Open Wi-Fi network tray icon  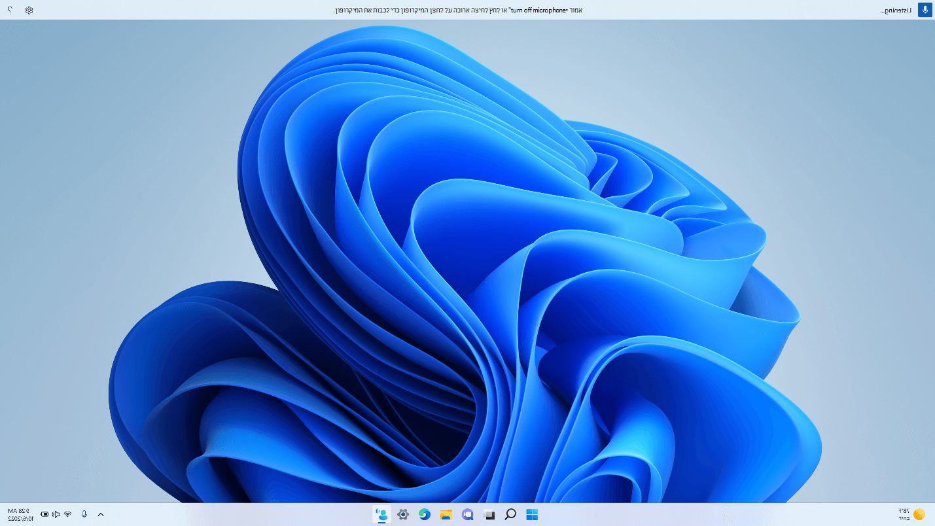tap(67, 514)
